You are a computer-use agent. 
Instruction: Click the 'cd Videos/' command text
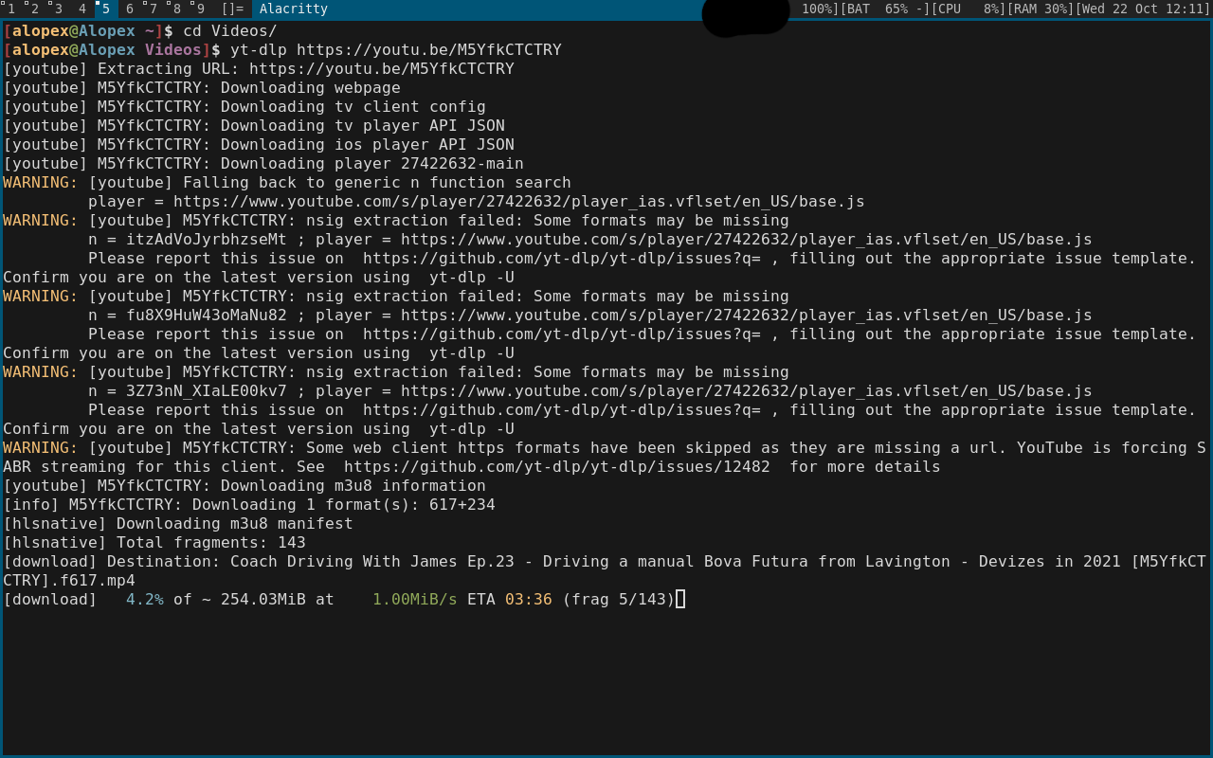(230, 31)
